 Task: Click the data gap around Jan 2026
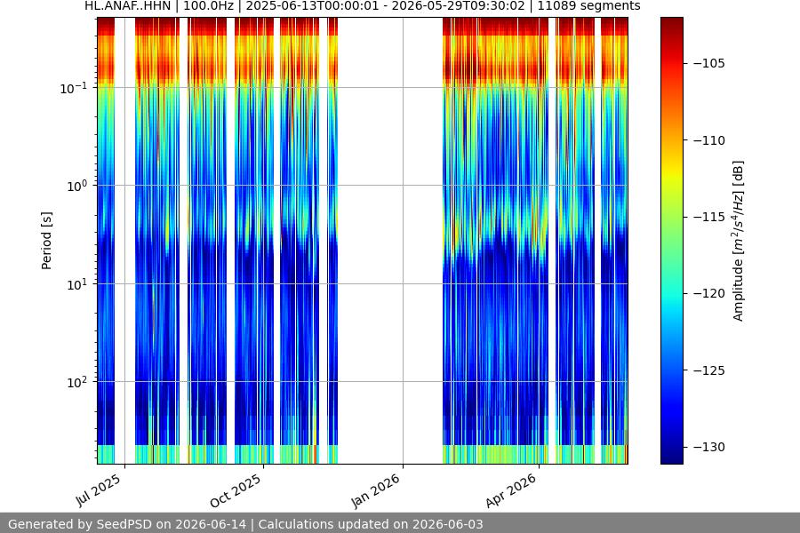tap(390, 241)
